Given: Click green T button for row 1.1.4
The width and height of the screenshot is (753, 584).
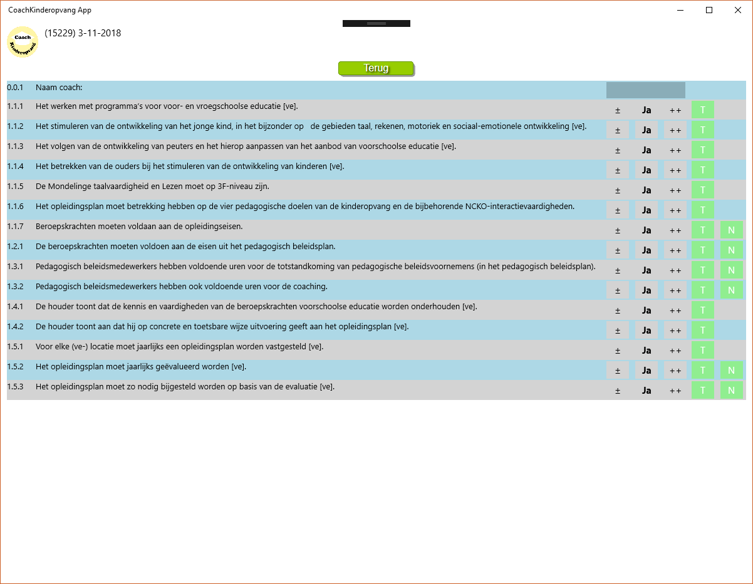Looking at the screenshot, I should [x=703, y=170].
